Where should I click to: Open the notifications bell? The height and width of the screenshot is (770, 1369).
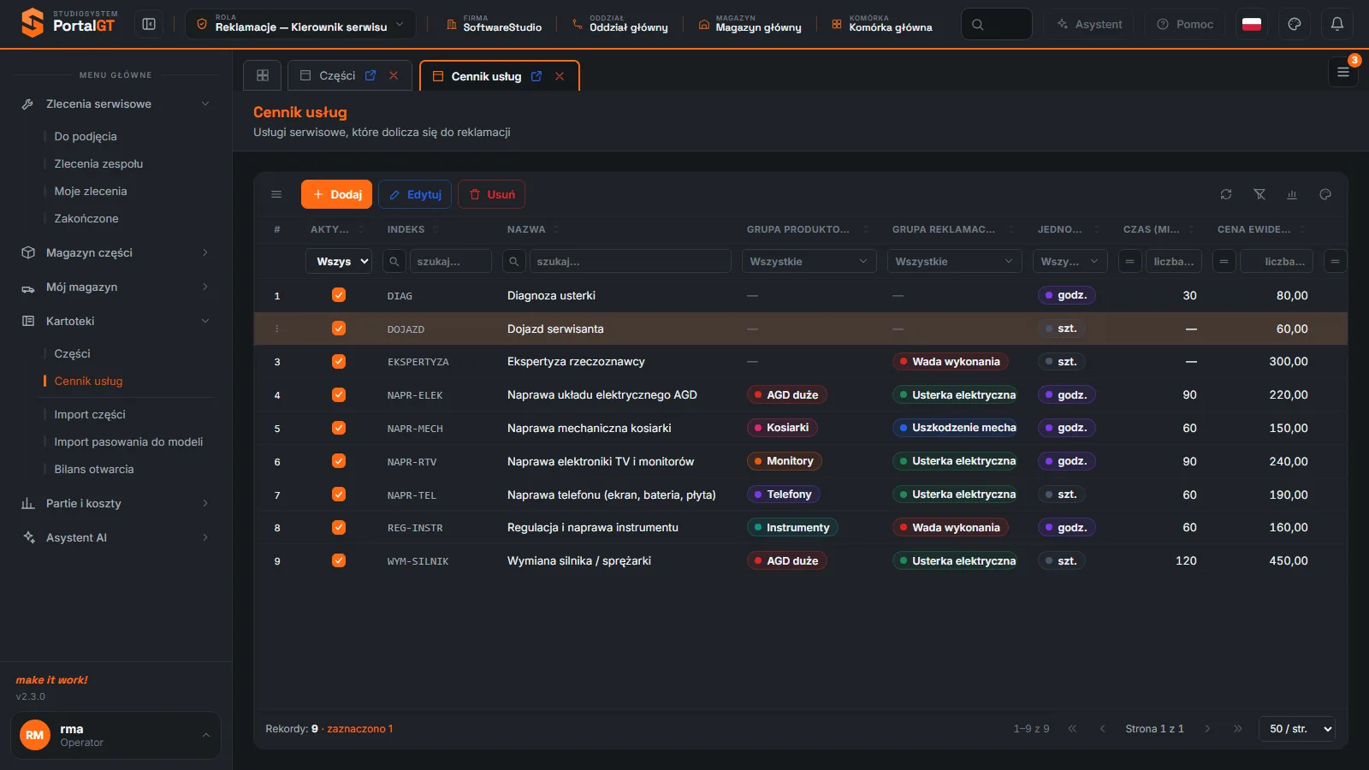tap(1337, 24)
